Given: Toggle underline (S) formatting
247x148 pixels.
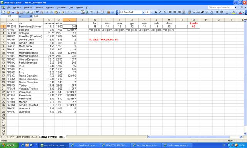Looking at the screenshot, I should [x=164, y=12].
